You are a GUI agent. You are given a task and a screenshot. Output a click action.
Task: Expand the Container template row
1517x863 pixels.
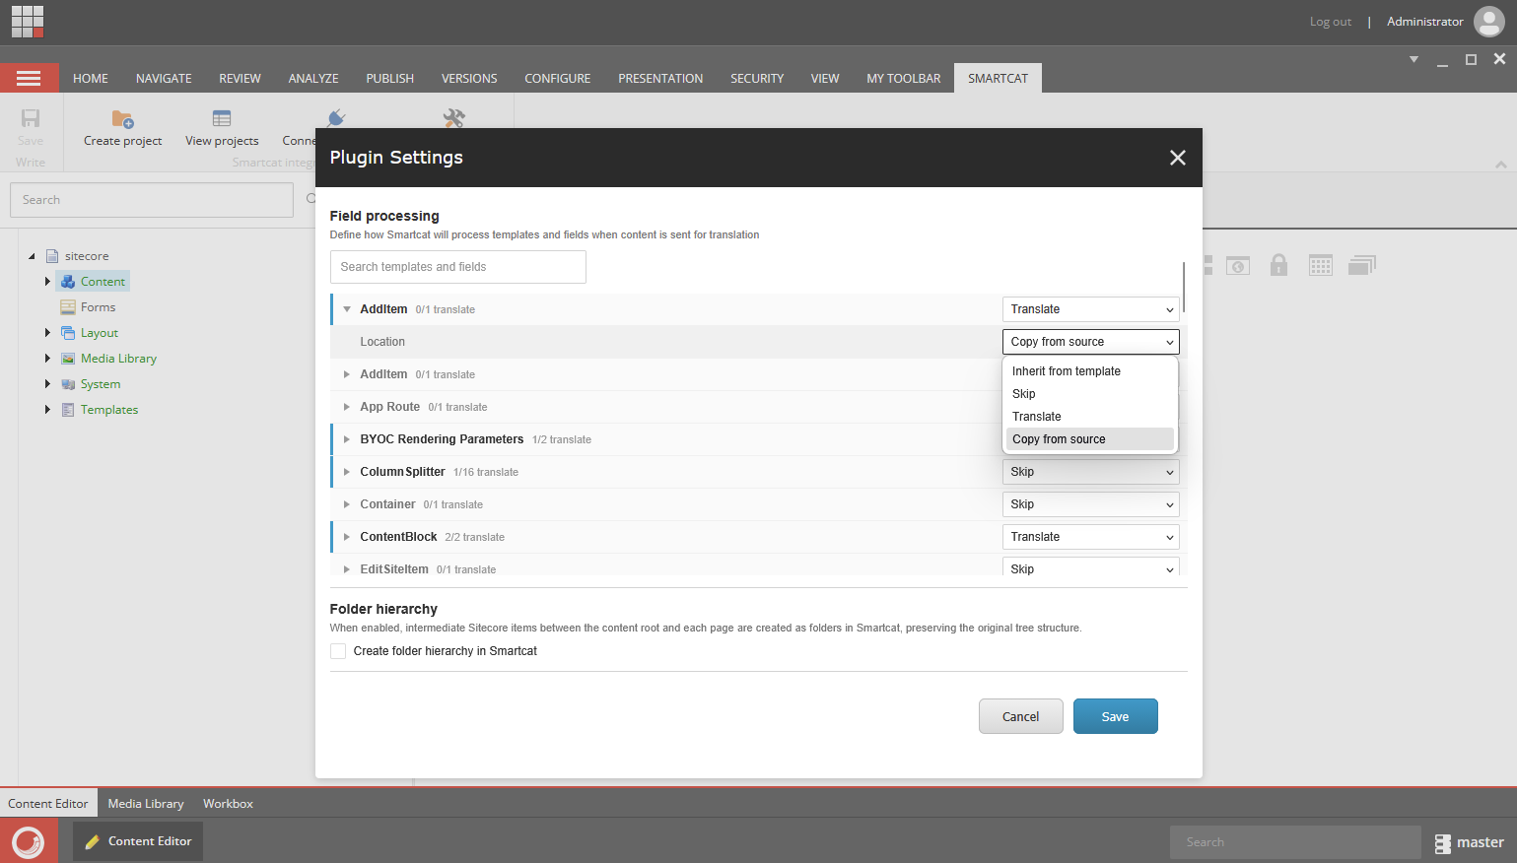pyautogui.click(x=347, y=504)
